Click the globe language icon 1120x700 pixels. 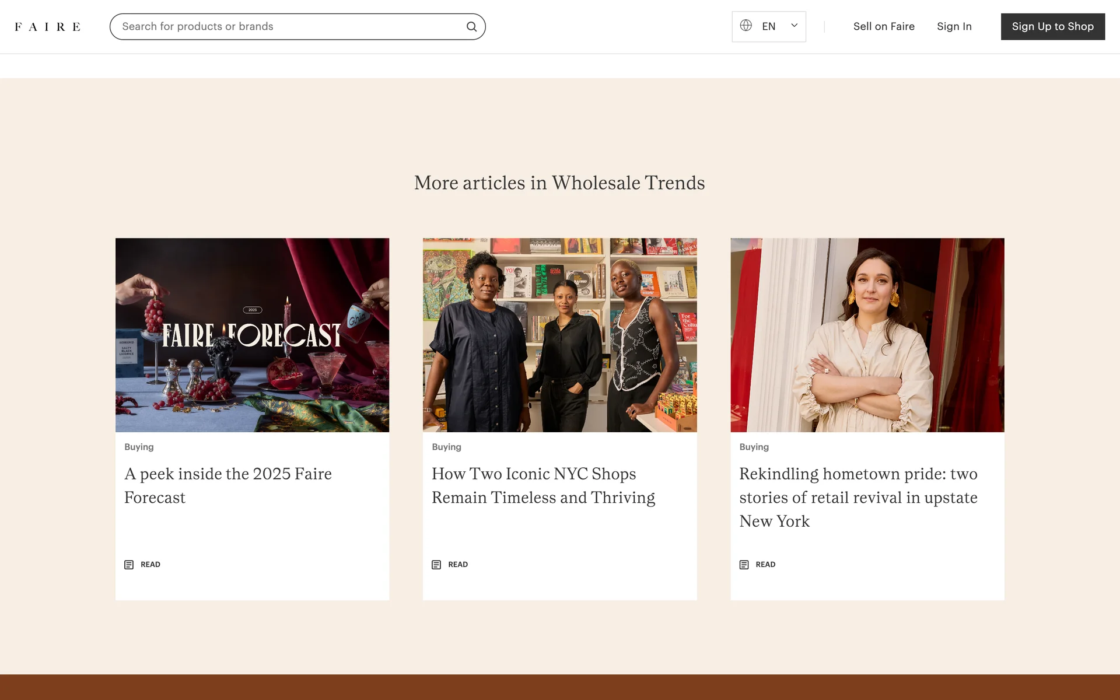coord(745,26)
